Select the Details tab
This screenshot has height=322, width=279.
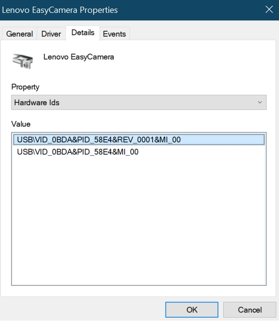(83, 33)
